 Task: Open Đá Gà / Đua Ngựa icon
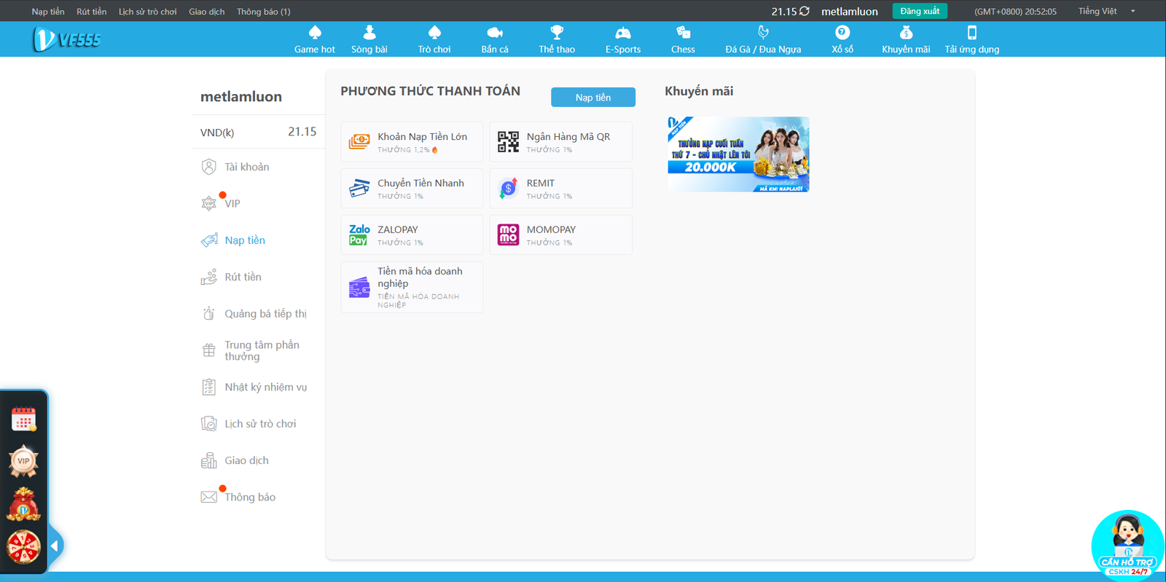click(763, 33)
